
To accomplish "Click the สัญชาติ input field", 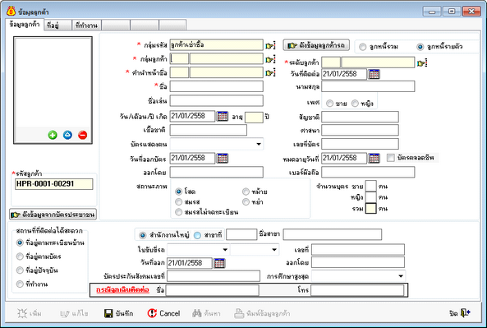I will [360, 117].
